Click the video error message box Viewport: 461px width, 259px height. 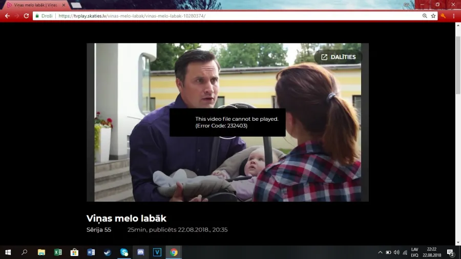click(x=227, y=122)
